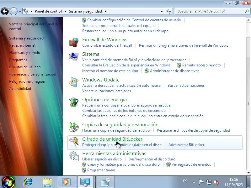Viewport: 251px width, 188px height.
Task: Launch Internet Explorer from taskbar
Action: tap(28, 182)
